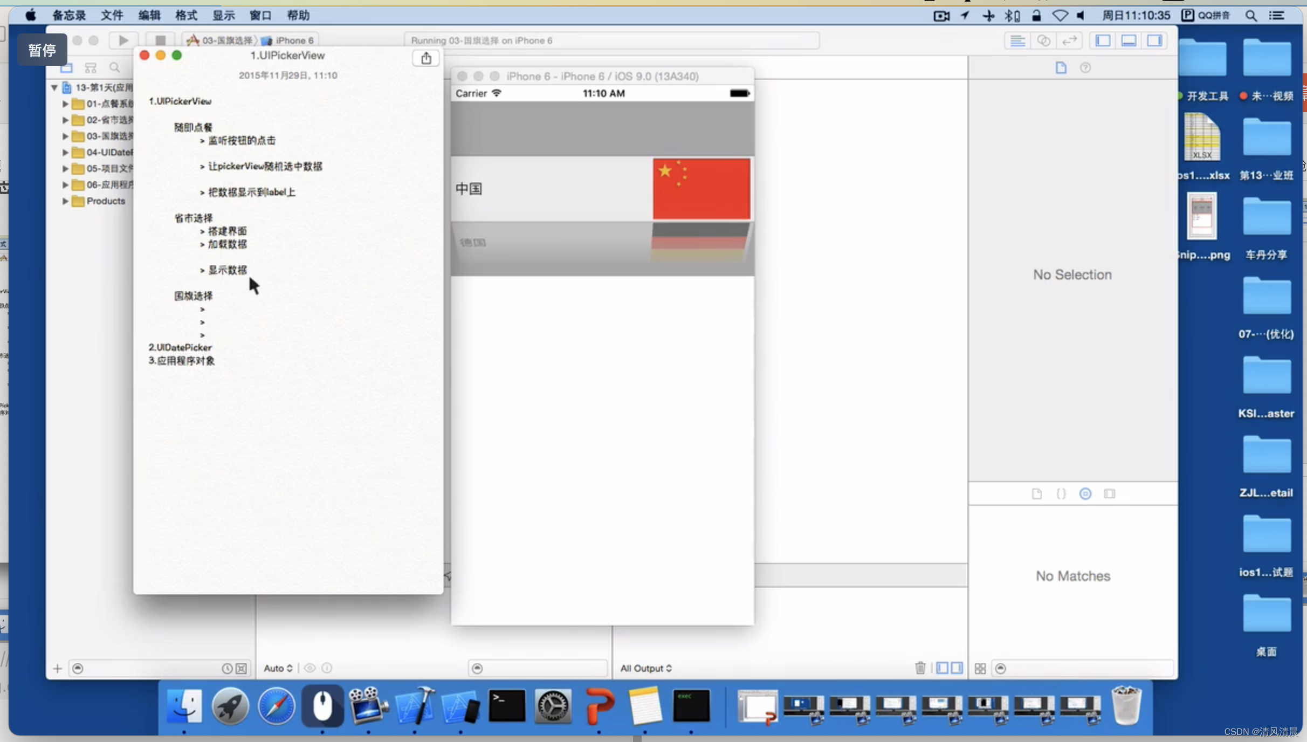Show only console pane toggle

click(x=957, y=668)
